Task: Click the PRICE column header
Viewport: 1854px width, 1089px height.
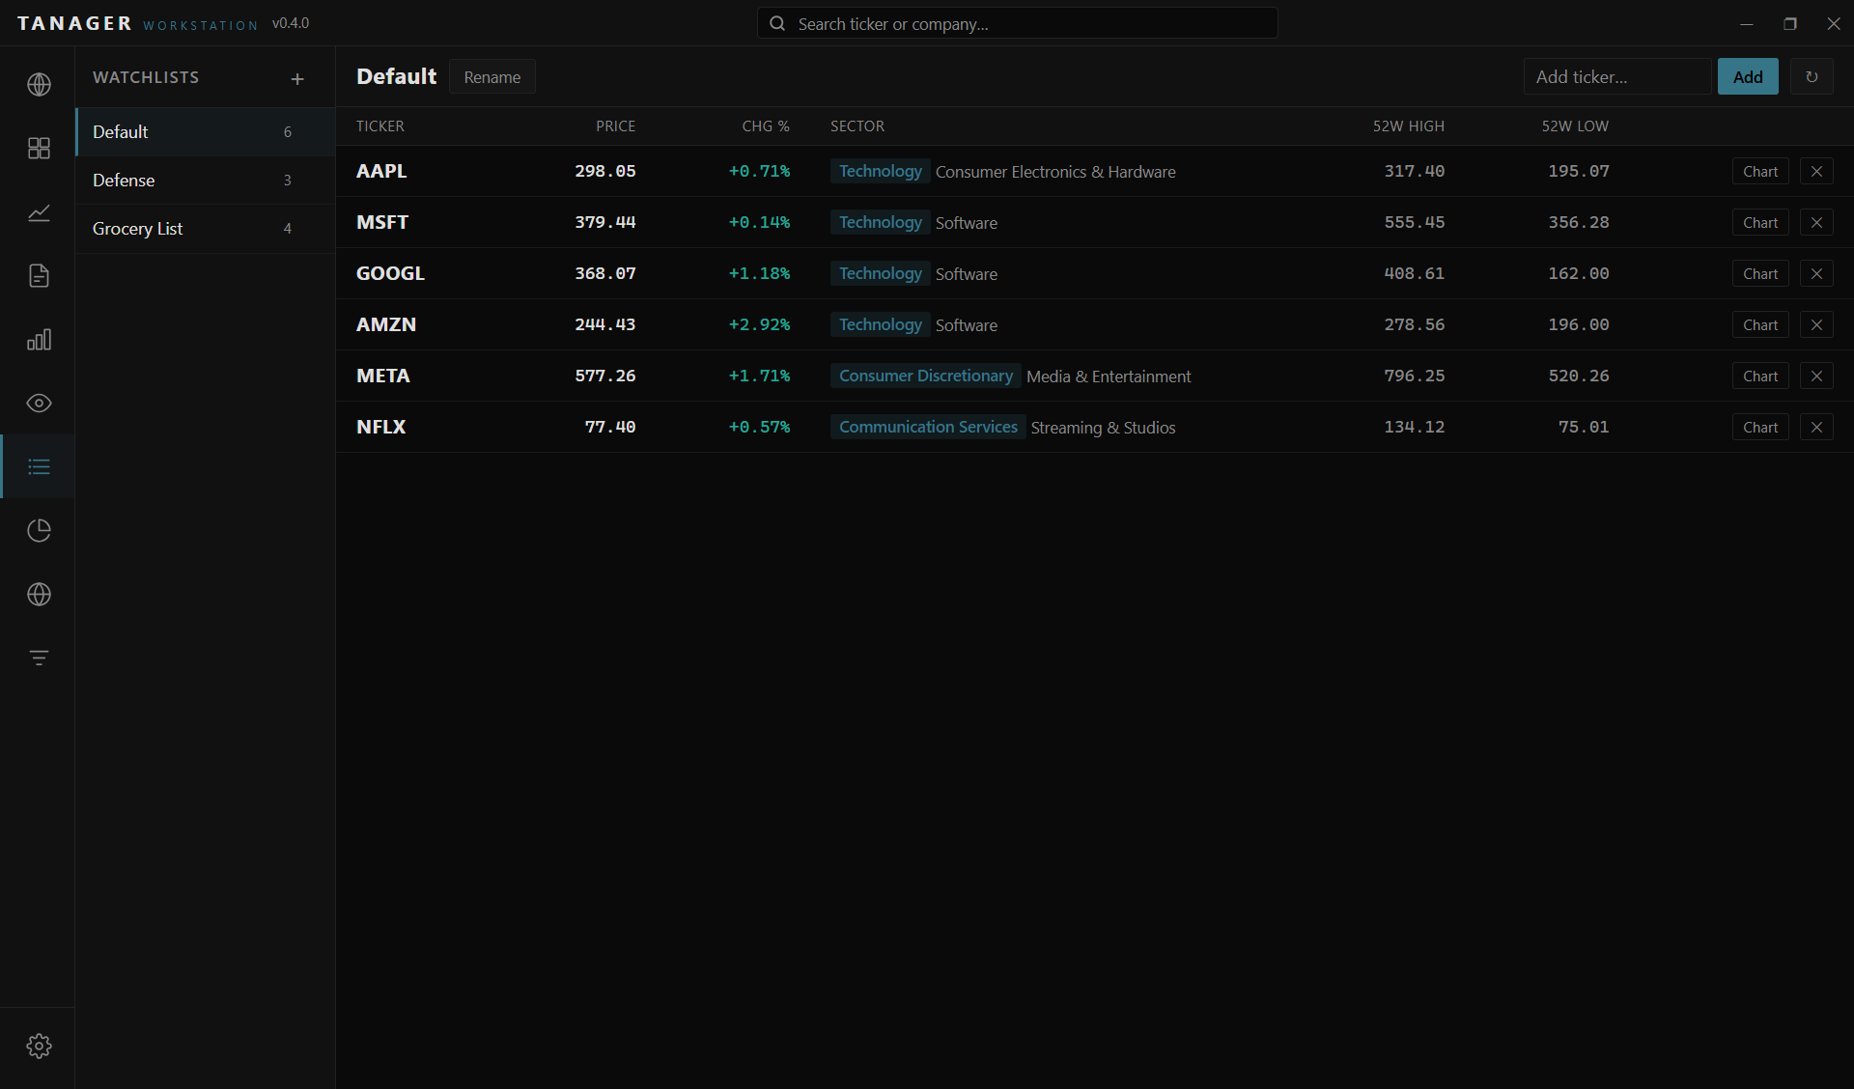Action: click(x=615, y=126)
